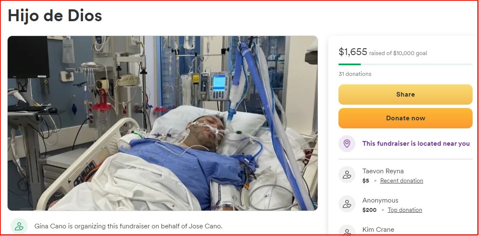
Task: Click the Donate now button
Action: click(x=406, y=118)
